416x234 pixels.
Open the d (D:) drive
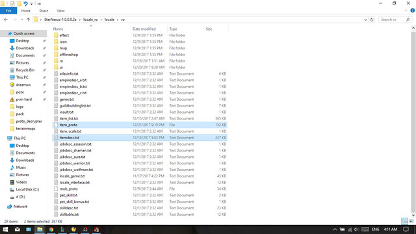click(x=20, y=197)
